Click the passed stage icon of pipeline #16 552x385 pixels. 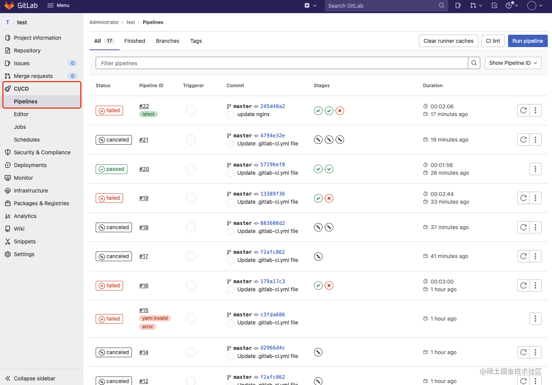coord(318,285)
